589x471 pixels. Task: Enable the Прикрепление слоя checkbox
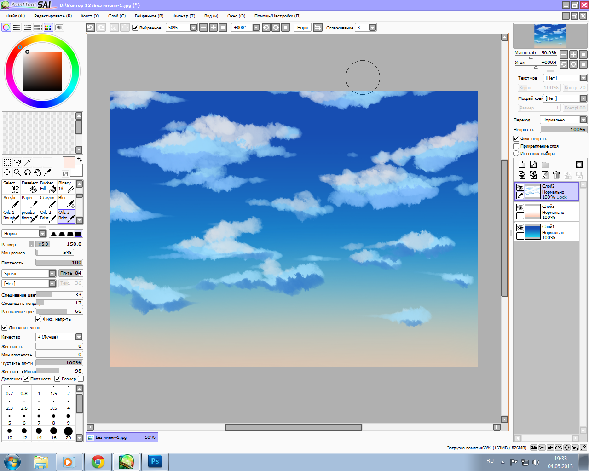click(516, 146)
